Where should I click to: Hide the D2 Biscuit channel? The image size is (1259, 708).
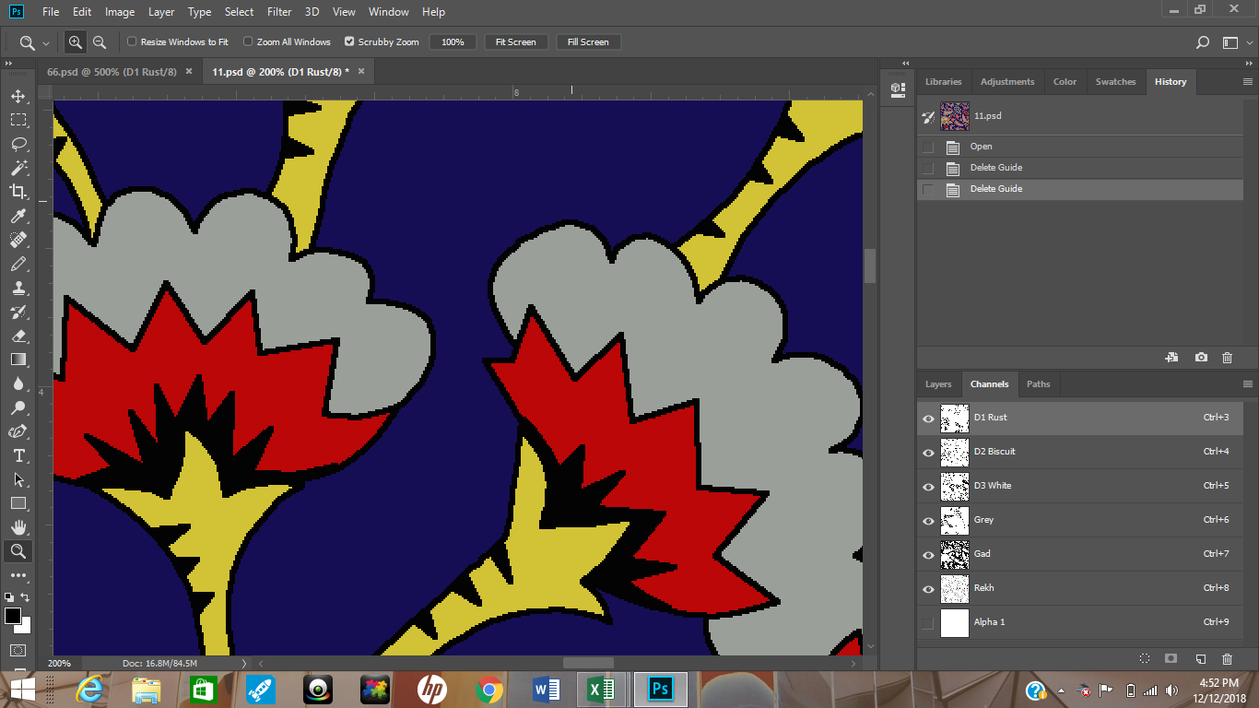(928, 453)
